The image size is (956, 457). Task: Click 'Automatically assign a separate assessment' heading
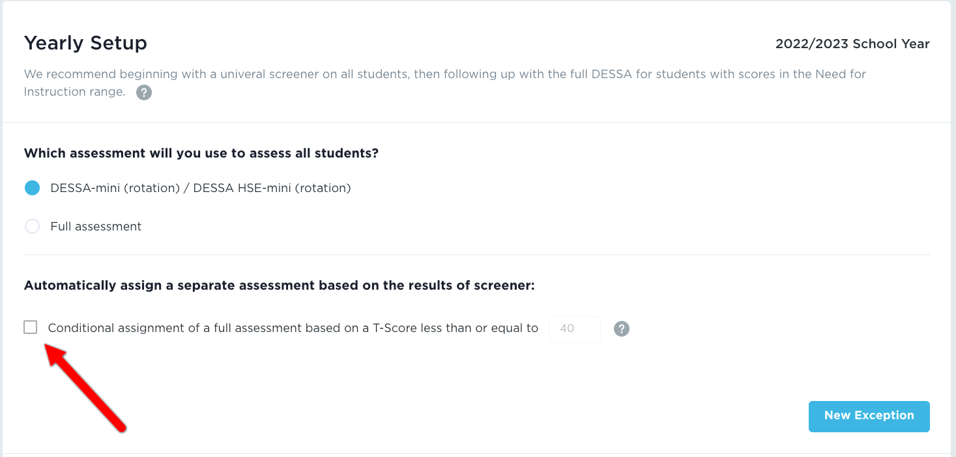pyautogui.click(x=279, y=285)
